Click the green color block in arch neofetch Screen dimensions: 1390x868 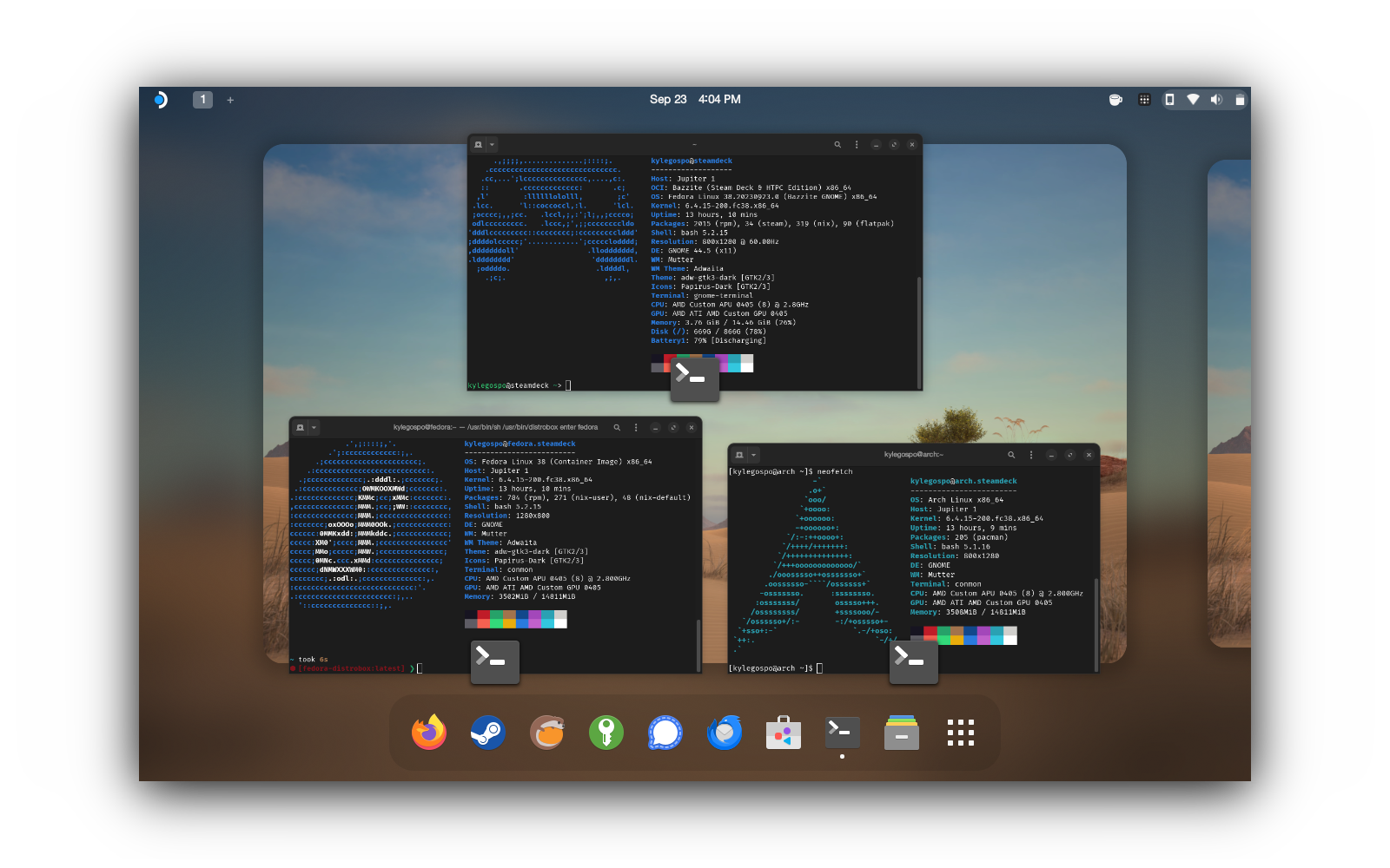[x=943, y=635]
